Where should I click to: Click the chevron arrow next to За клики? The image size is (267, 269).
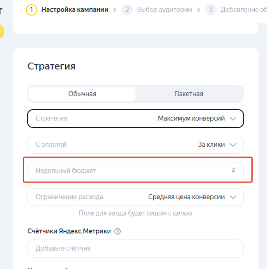(233, 145)
